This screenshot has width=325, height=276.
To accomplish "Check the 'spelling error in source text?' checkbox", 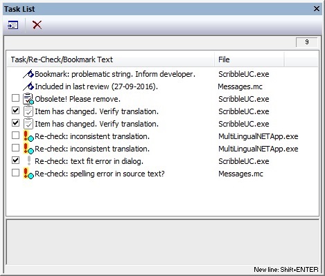I will [x=15, y=173].
